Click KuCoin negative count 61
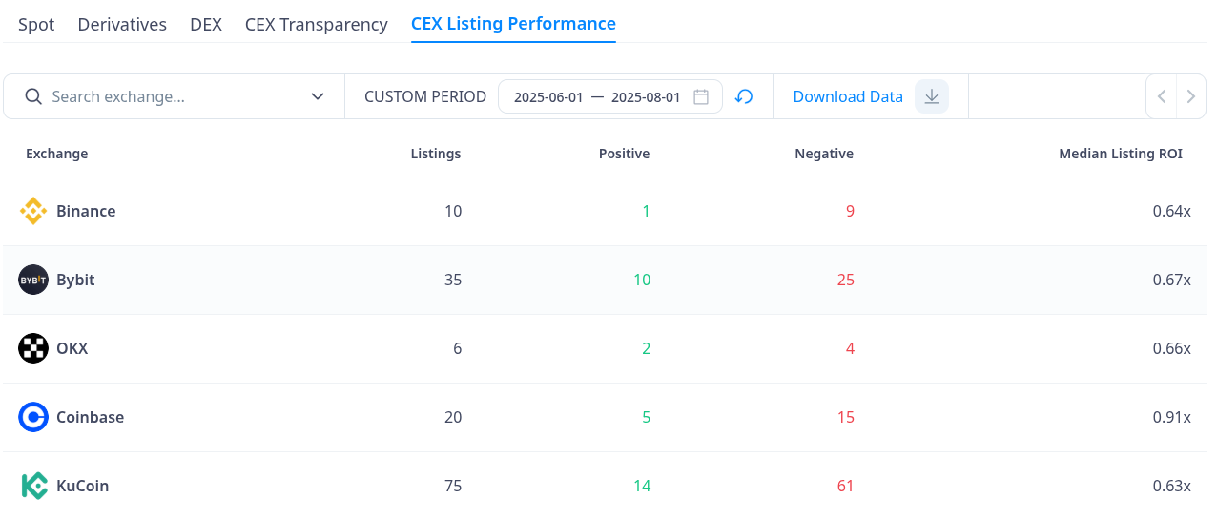 point(846,486)
